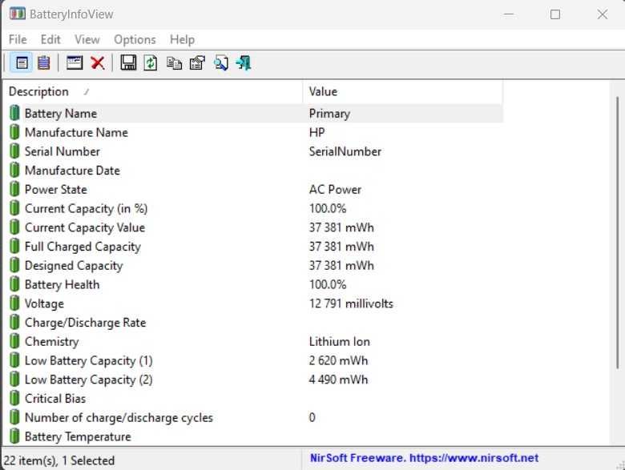
Task: Open the Edit menu
Action: coord(50,39)
